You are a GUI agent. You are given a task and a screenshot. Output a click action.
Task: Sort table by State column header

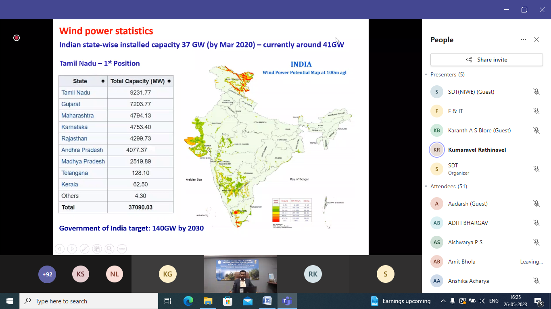[83, 81]
